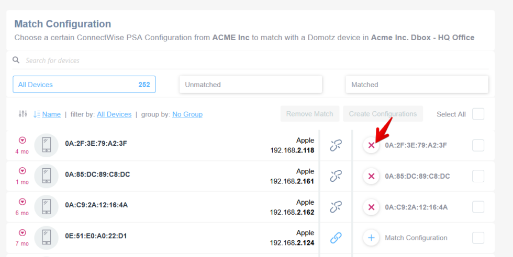Image resolution: width=513 pixels, height=257 pixels.
Task: Click the link icon for 0E:51:E0:A0:22:D1
Action: 336,238
